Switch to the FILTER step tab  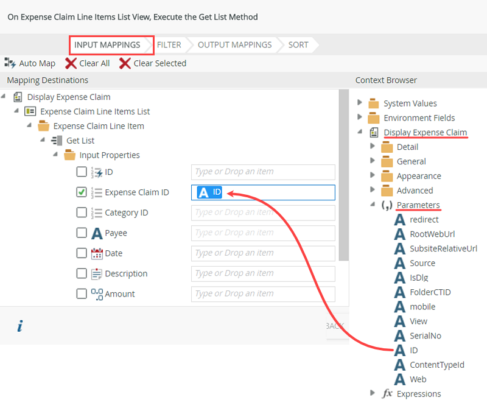click(x=169, y=44)
